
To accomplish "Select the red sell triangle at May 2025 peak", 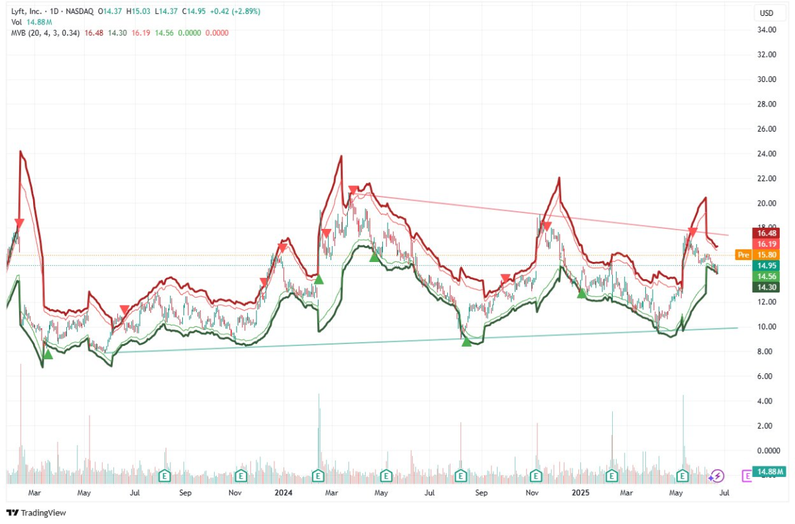I will [692, 232].
